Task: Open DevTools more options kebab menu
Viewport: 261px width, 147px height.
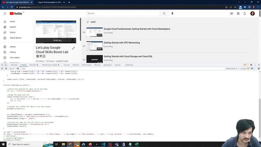Action: (255, 65)
